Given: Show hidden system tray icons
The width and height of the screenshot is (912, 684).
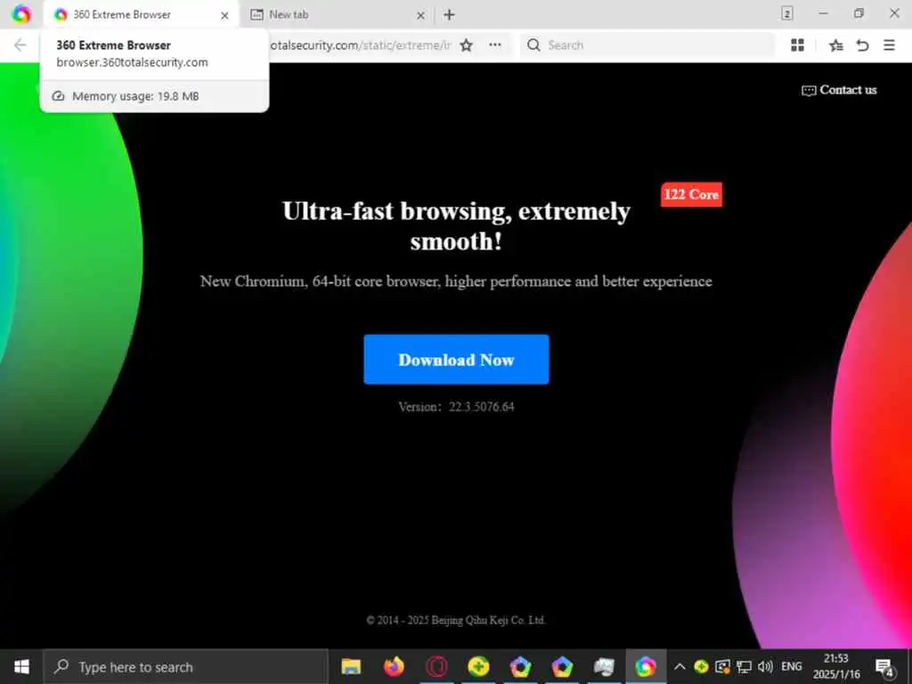Looking at the screenshot, I should tap(680, 666).
